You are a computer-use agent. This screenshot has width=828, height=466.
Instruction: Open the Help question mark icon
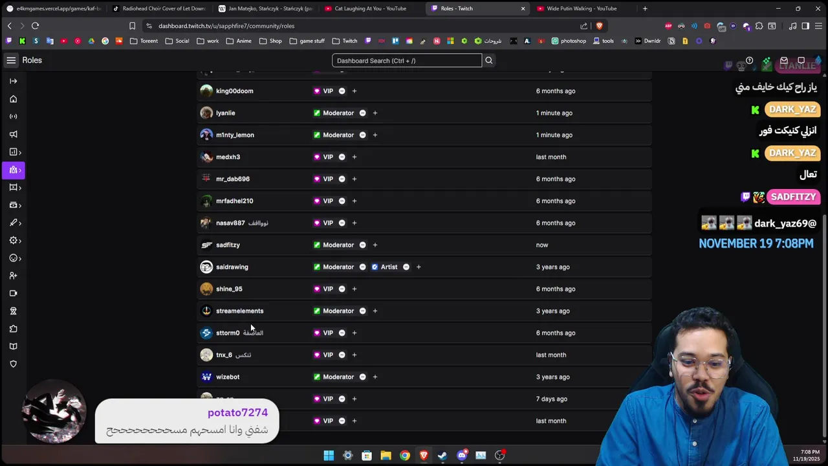pyautogui.click(x=749, y=61)
